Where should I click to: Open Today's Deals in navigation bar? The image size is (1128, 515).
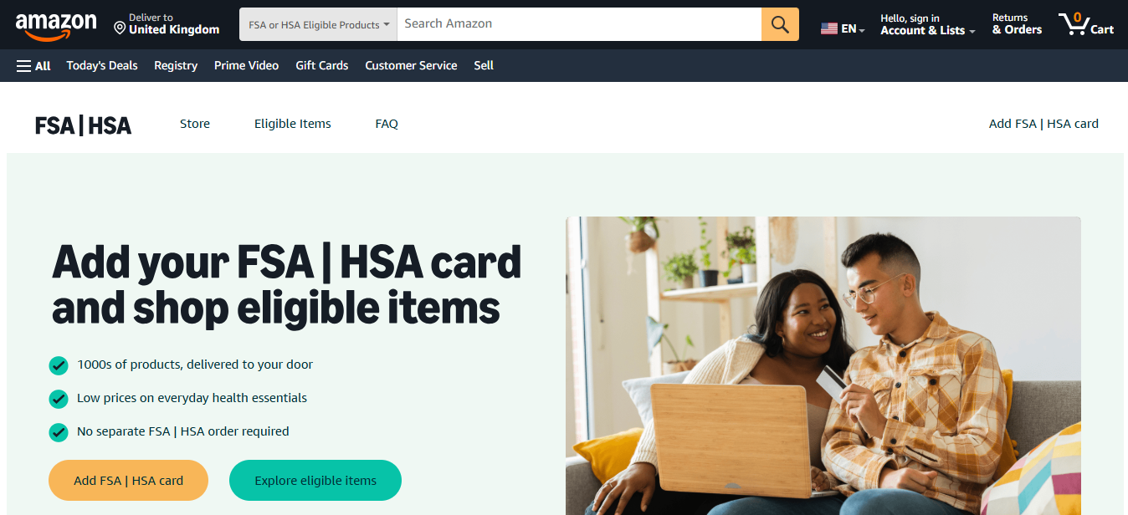(102, 65)
